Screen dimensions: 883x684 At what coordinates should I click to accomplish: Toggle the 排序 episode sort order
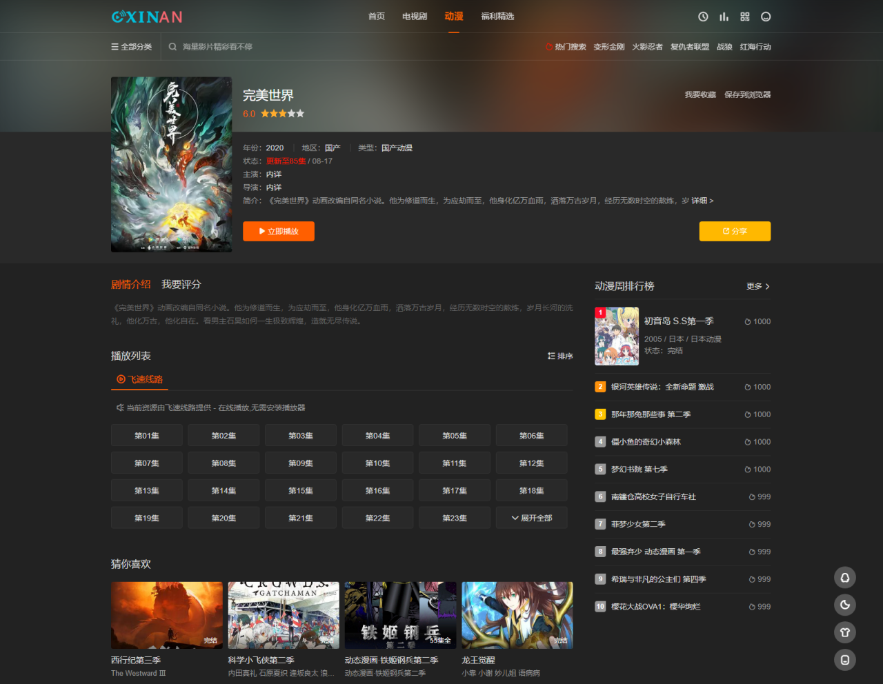559,356
